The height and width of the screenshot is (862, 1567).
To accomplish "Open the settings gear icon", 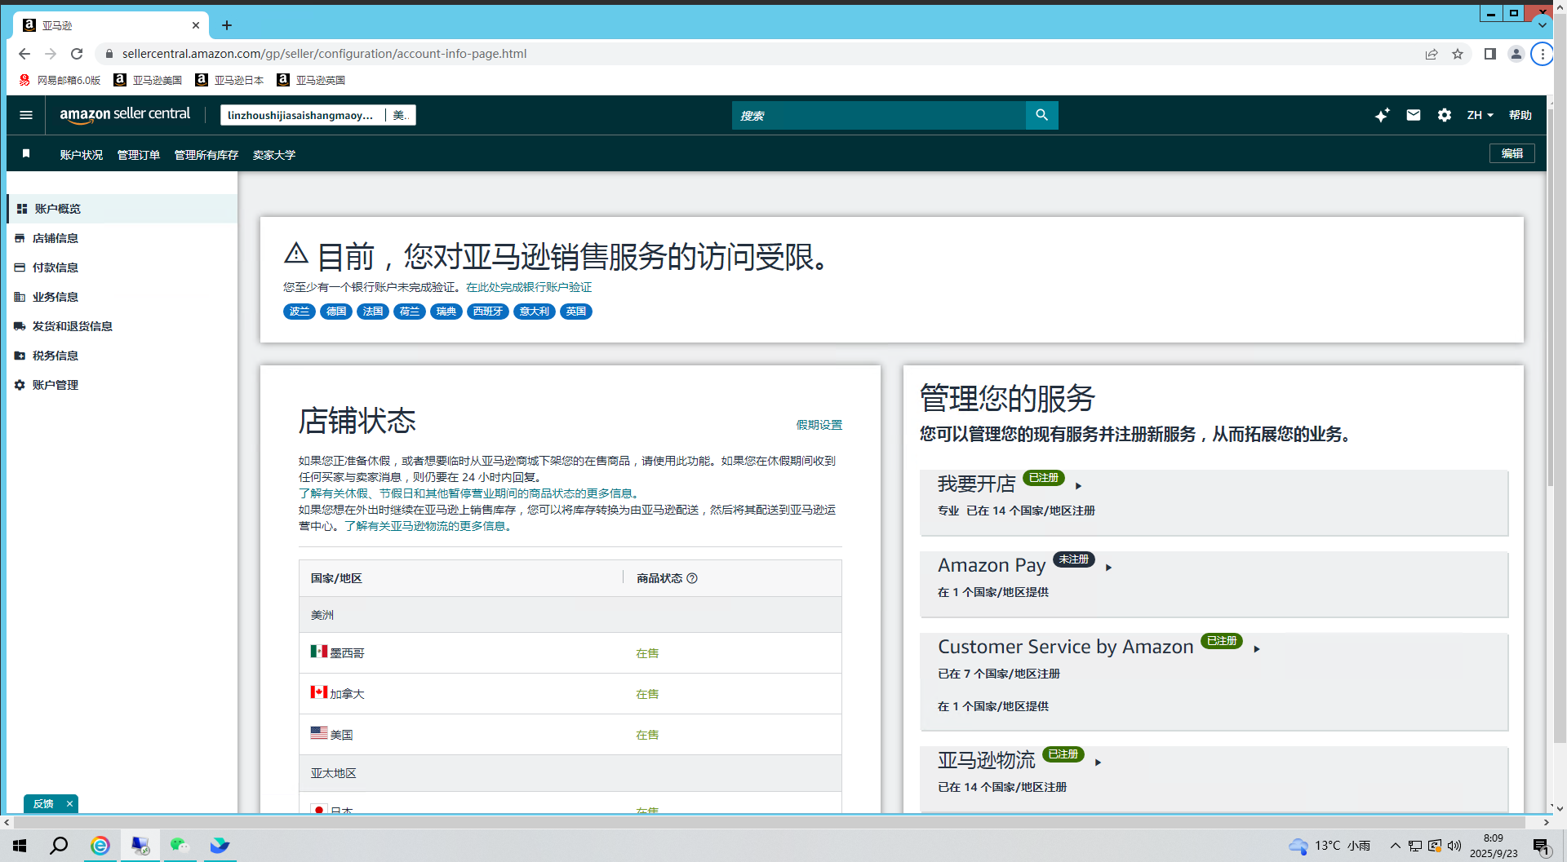I will tap(1445, 115).
